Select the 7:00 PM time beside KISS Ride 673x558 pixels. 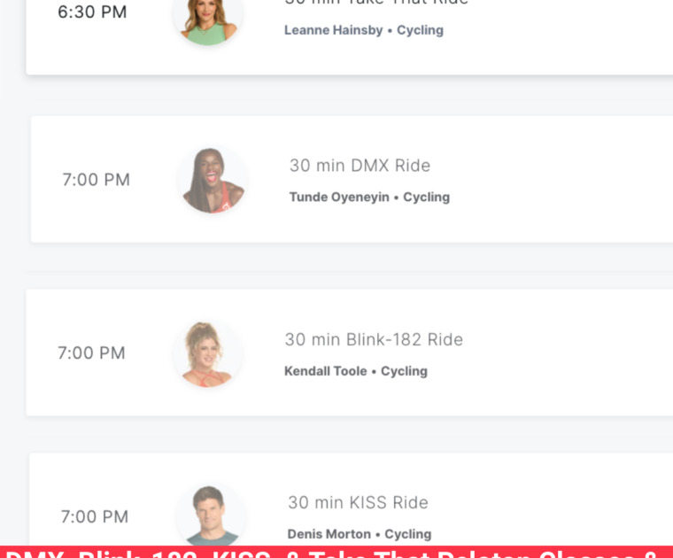point(94,516)
